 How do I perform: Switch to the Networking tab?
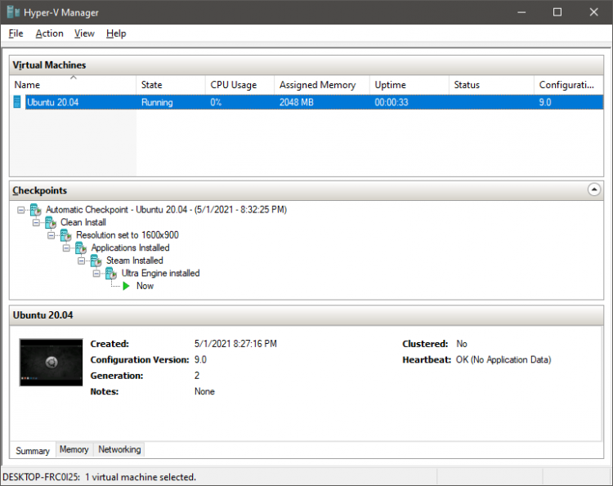point(119,449)
